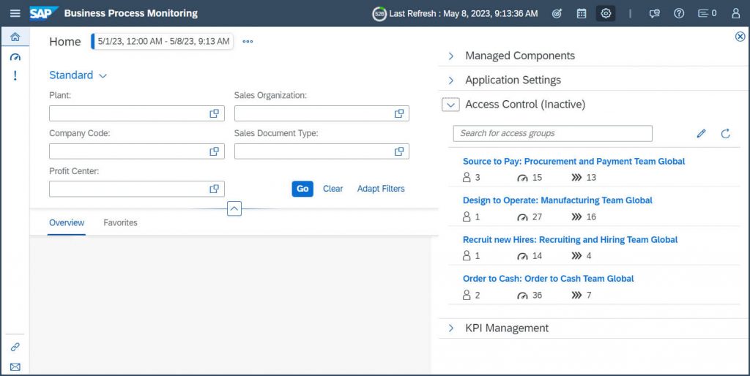Open the Plant value help icon
This screenshot has width=750, height=376.
(215, 113)
